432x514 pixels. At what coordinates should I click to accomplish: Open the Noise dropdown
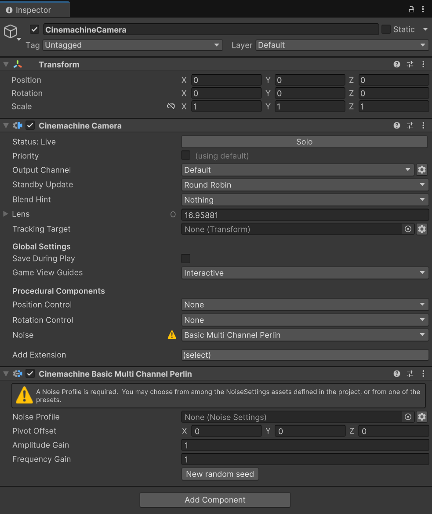[x=305, y=335]
